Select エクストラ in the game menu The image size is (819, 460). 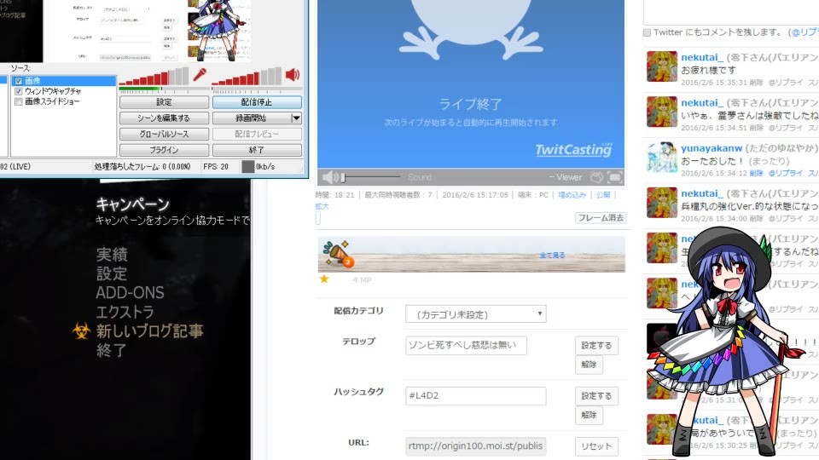[125, 312]
